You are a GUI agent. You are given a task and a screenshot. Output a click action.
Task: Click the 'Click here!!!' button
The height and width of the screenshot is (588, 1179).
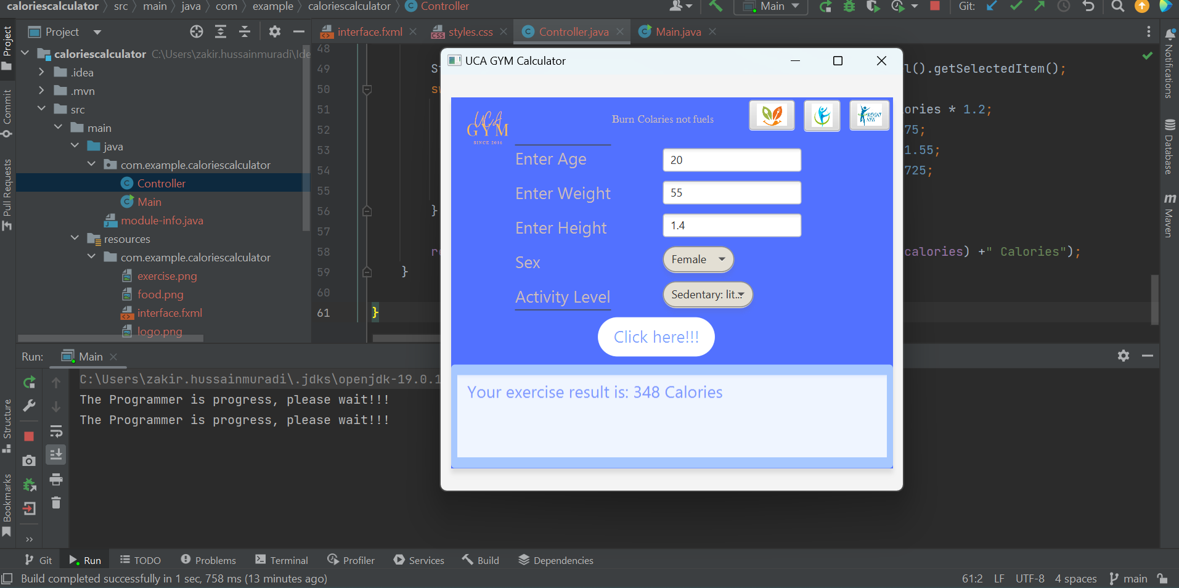pyautogui.click(x=656, y=337)
